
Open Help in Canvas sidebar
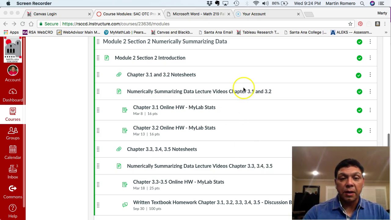(x=13, y=211)
